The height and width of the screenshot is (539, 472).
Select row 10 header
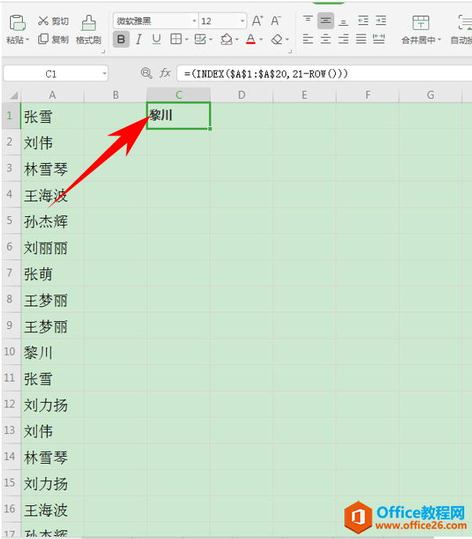click(x=11, y=352)
